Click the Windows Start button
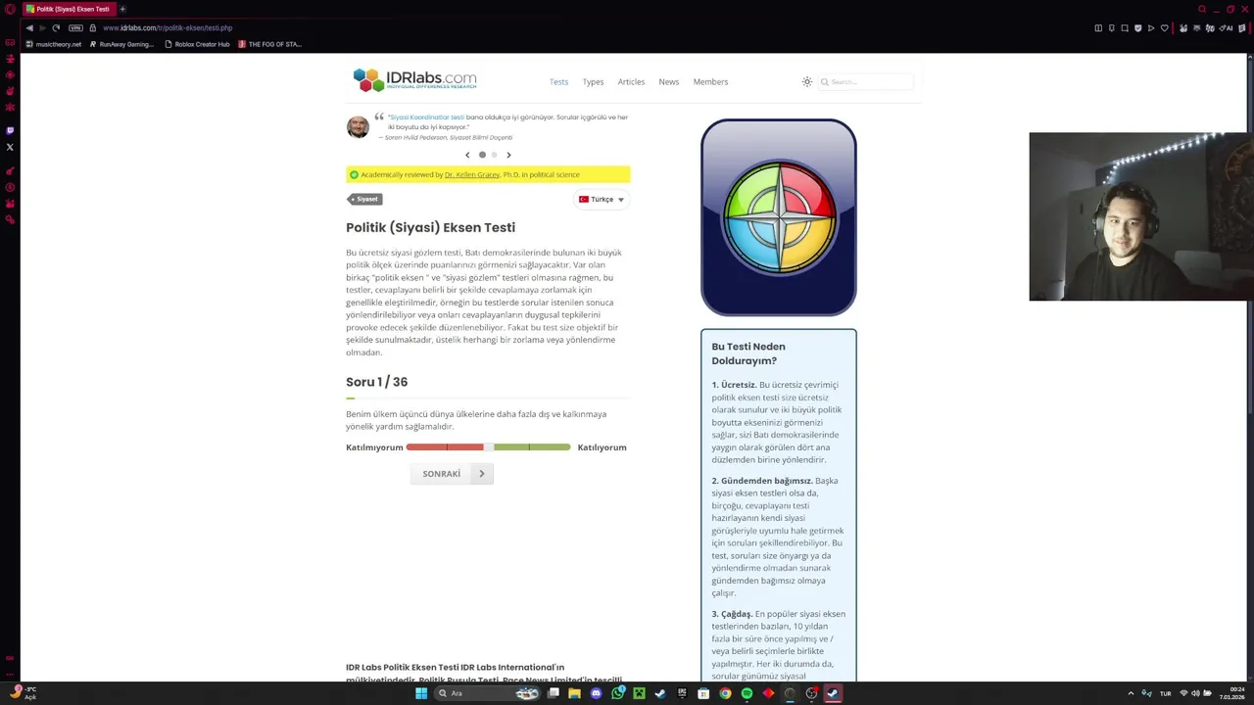The image size is (1254, 705). (x=421, y=693)
